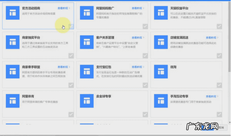Click the 官方活动招商 card icon
This screenshot has width=231, height=136.
coord(13,13)
